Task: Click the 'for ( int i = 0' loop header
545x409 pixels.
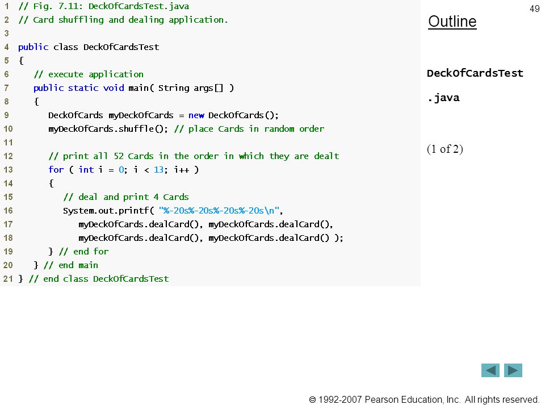Action: point(124,170)
